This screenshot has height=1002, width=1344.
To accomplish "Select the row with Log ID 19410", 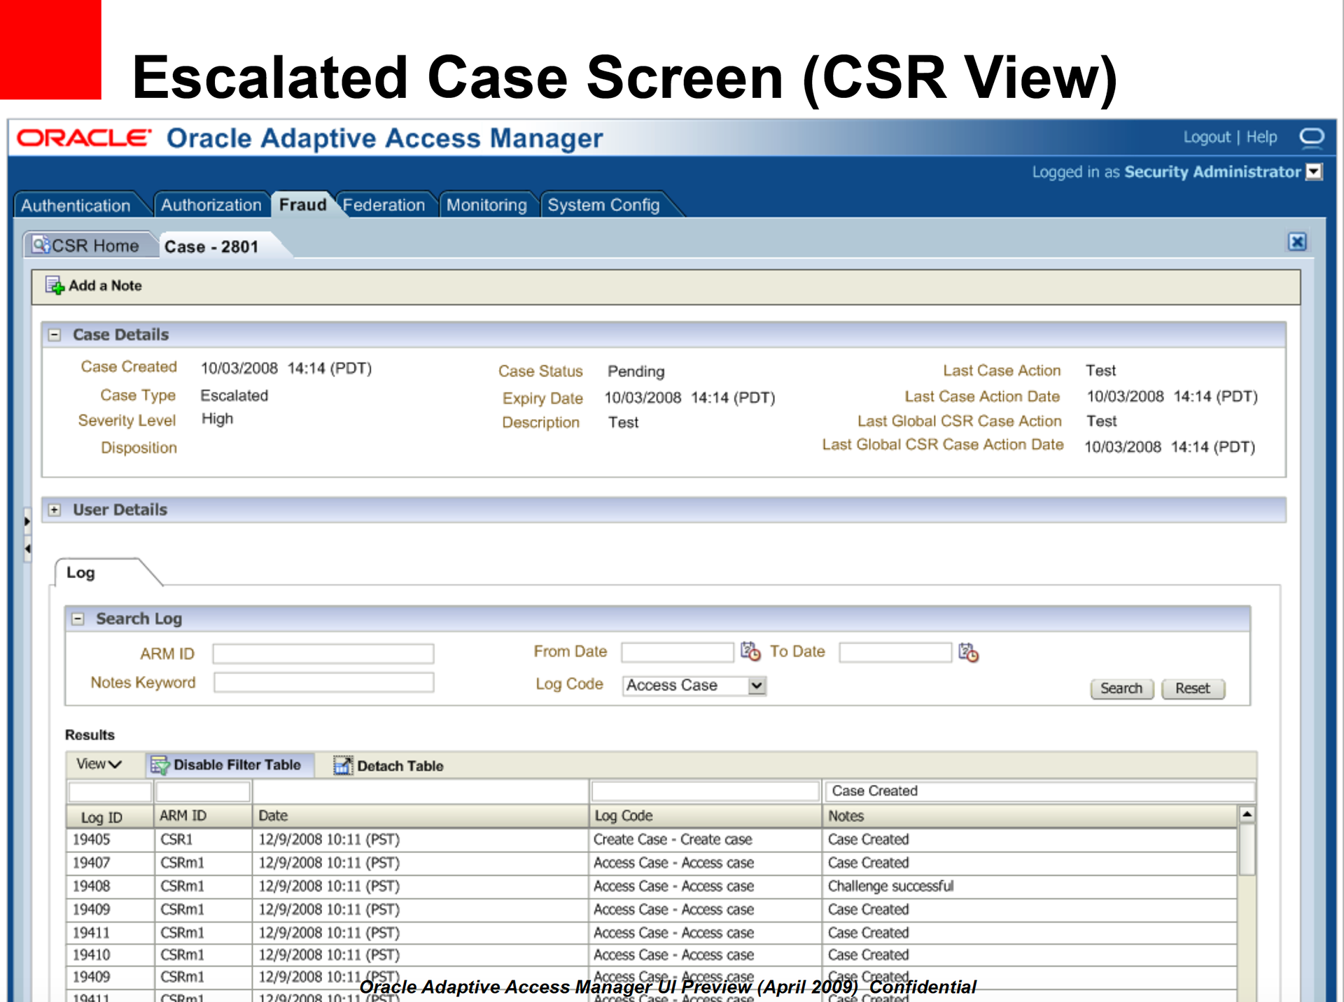I will coord(652,955).
